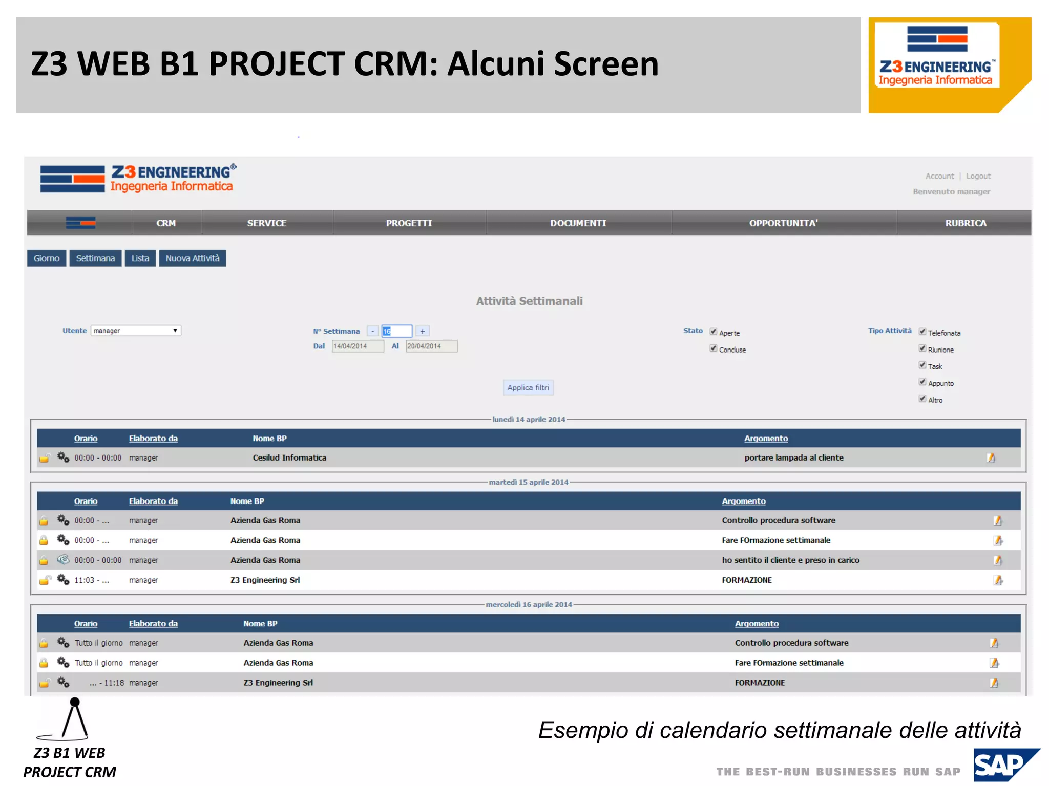Increase week number with plus button
The image size is (1049, 786).
(423, 331)
